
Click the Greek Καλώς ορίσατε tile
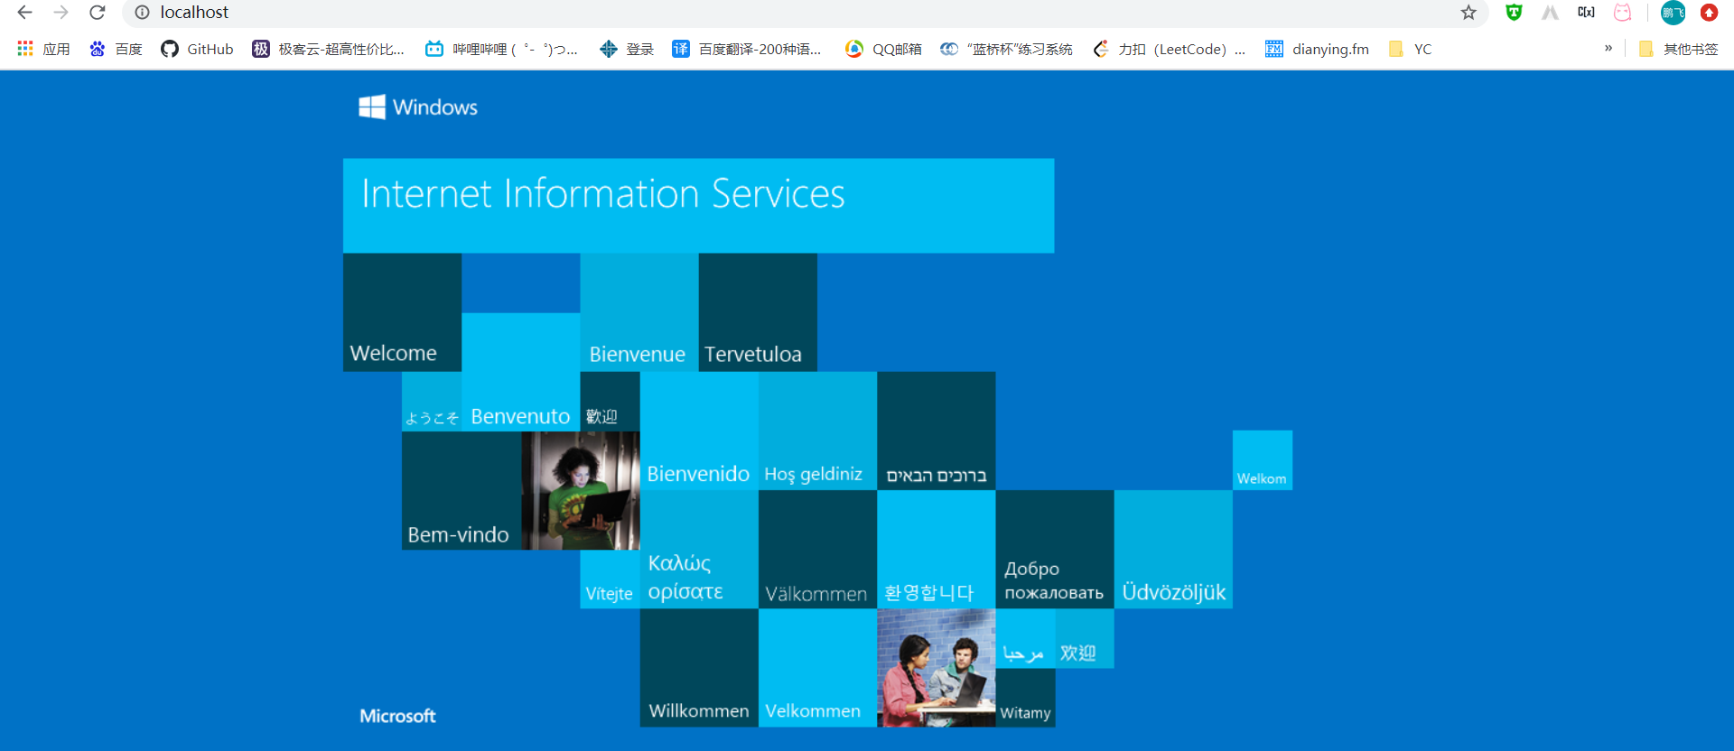699,550
